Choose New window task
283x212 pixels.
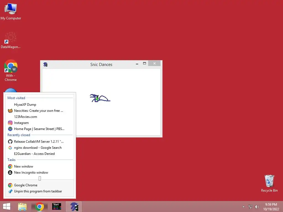click(40, 166)
